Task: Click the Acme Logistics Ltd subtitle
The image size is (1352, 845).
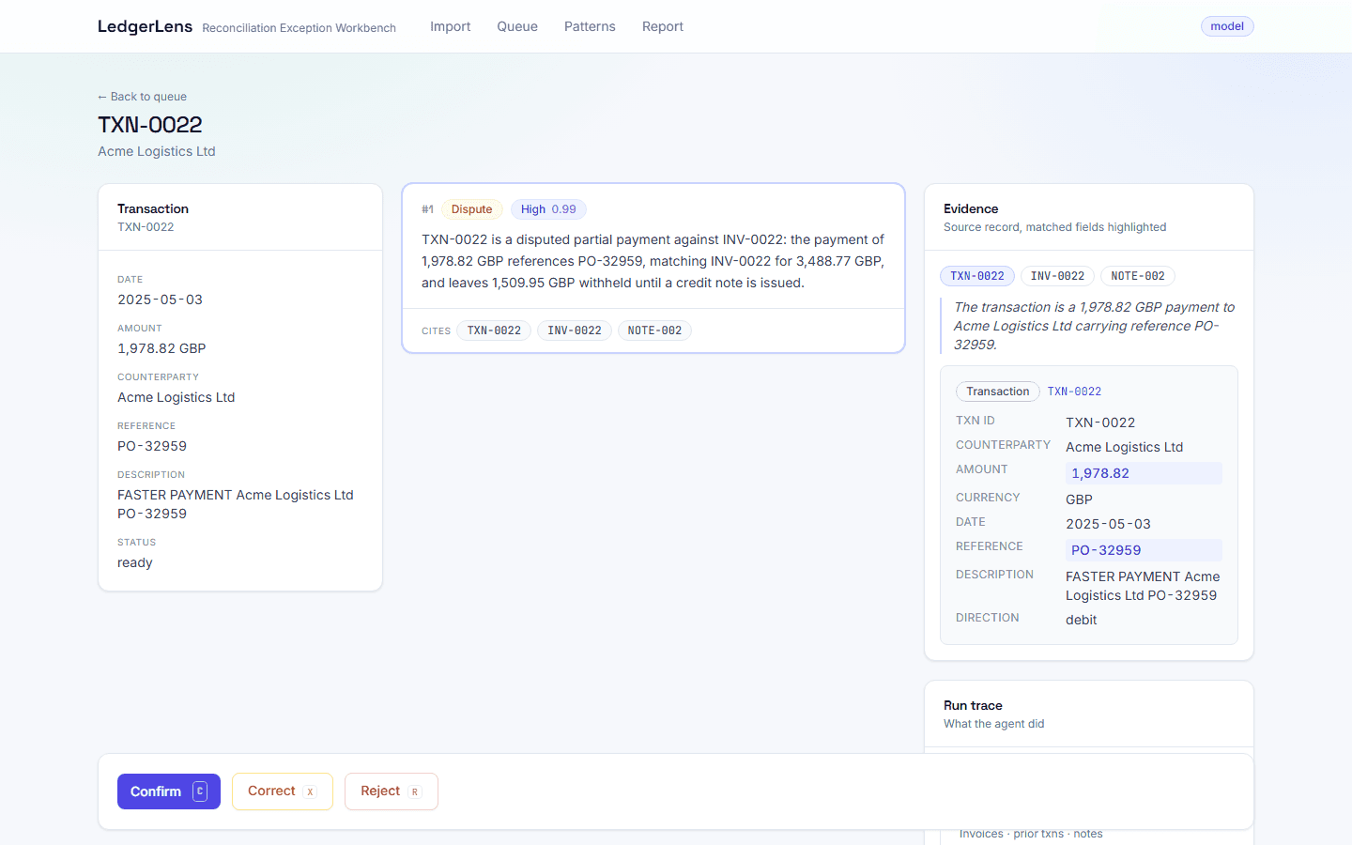Action: coord(157,151)
